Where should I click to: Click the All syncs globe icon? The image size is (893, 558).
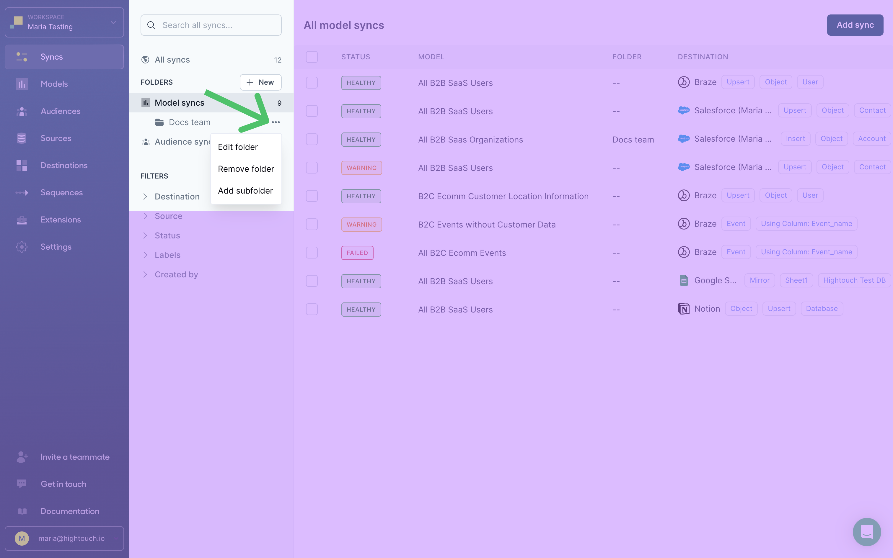[146, 59]
